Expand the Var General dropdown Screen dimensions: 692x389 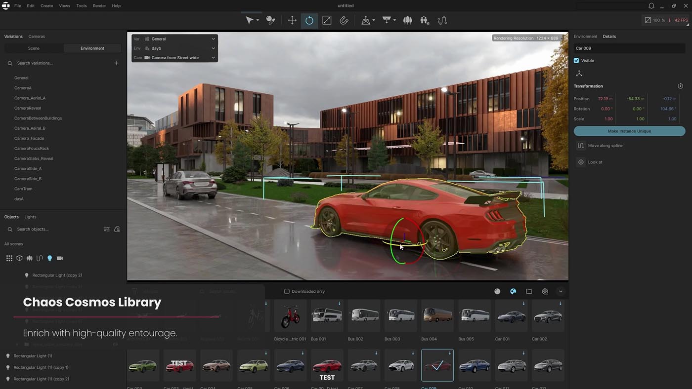click(174, 39)
